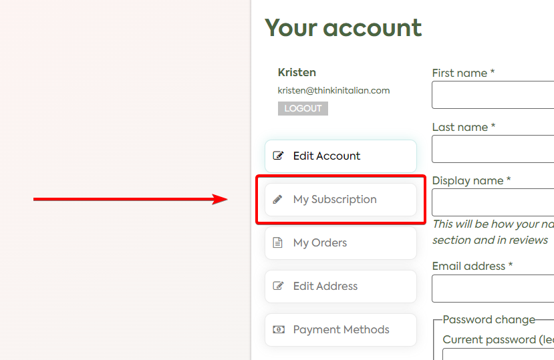Click the Edit Address pencil-square icon
This screenshot has width=554, height=360.
point(278,286)
